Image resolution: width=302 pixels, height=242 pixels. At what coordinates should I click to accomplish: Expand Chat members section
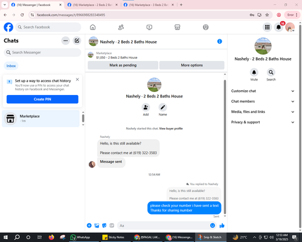point(263,102)
